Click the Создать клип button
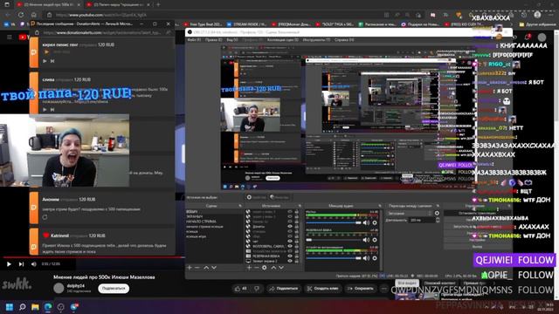 322,289
